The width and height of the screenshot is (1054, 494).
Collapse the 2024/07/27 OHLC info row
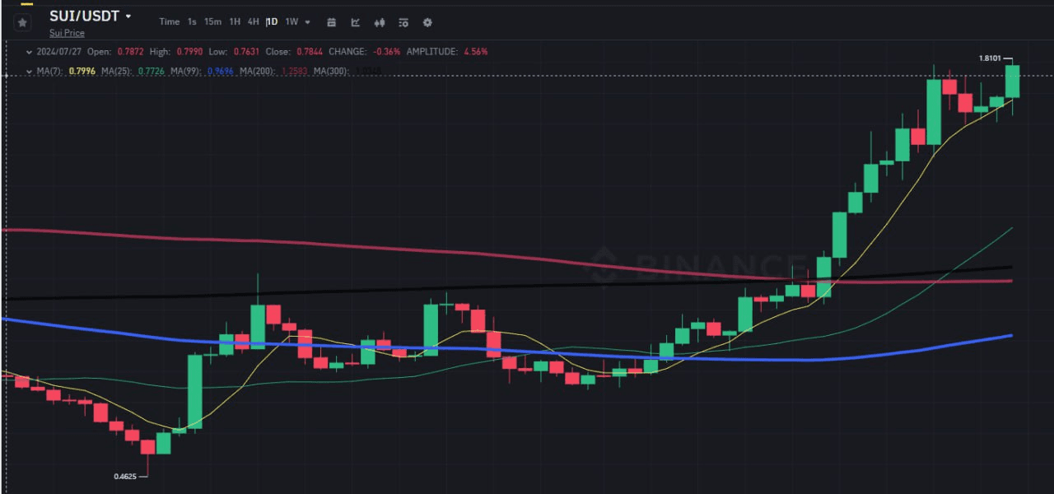tap(30, 51)
